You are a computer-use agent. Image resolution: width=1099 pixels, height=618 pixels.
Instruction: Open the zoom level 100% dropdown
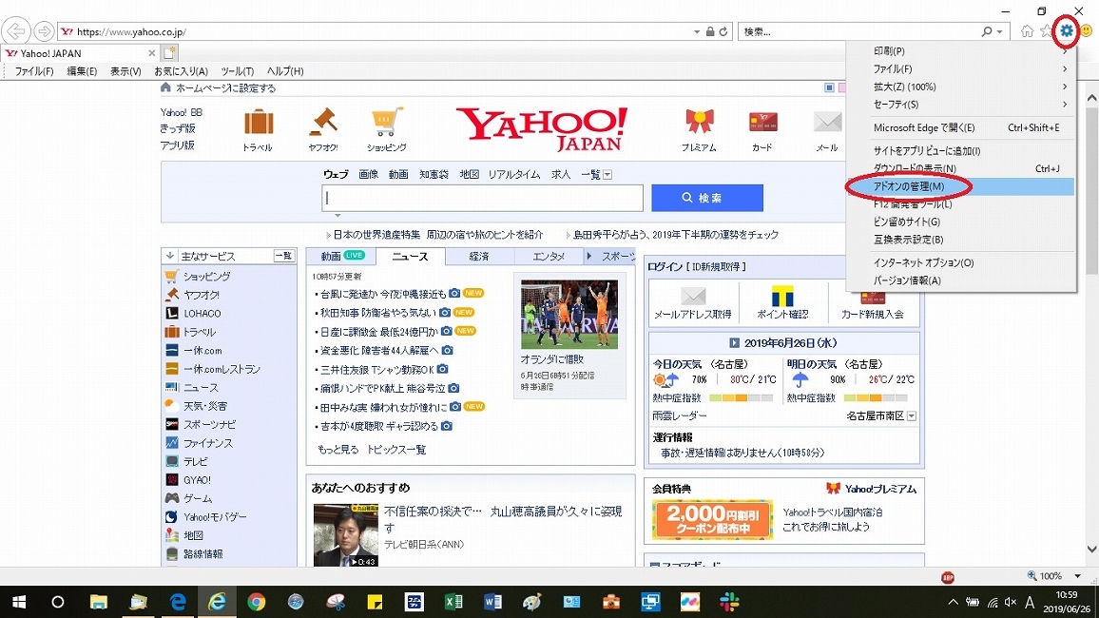point(1077,576)
